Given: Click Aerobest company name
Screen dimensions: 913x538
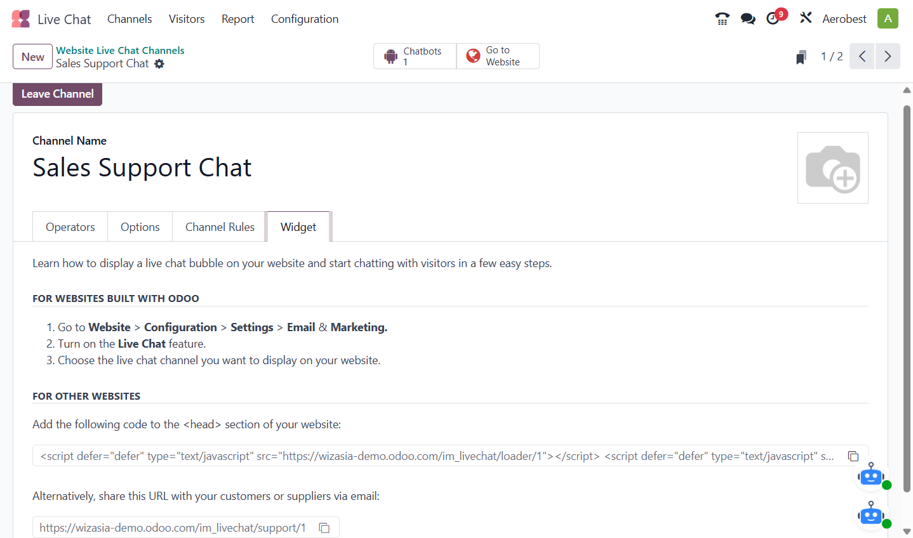Looking at the screenshot, I should click(844, 19).
